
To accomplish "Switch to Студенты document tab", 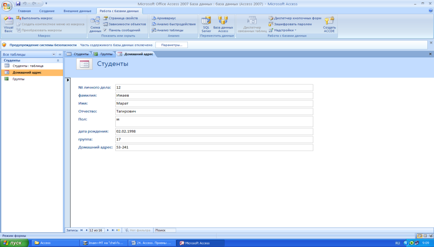I will pos(78,54).
